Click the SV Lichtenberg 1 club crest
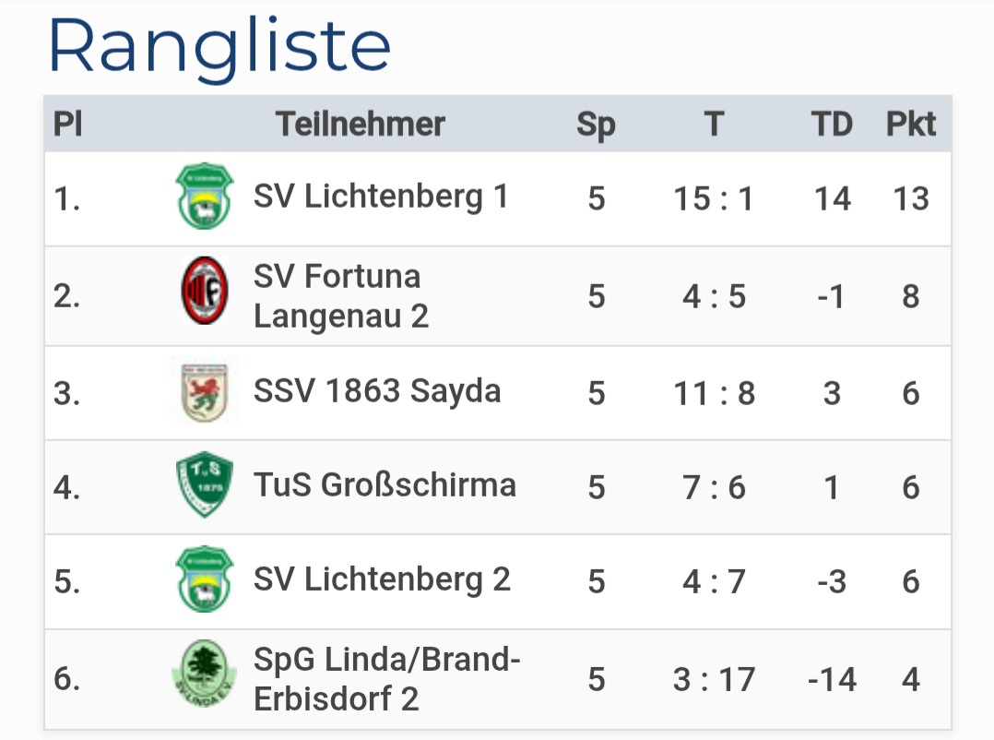Screen dimensions: 994x740 click(205, 197)
